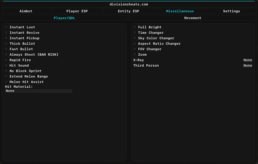This screenshot has width=258, height=164.
Task: Toggle the Instant Revive checkbox
Action: tap(7, 32)
